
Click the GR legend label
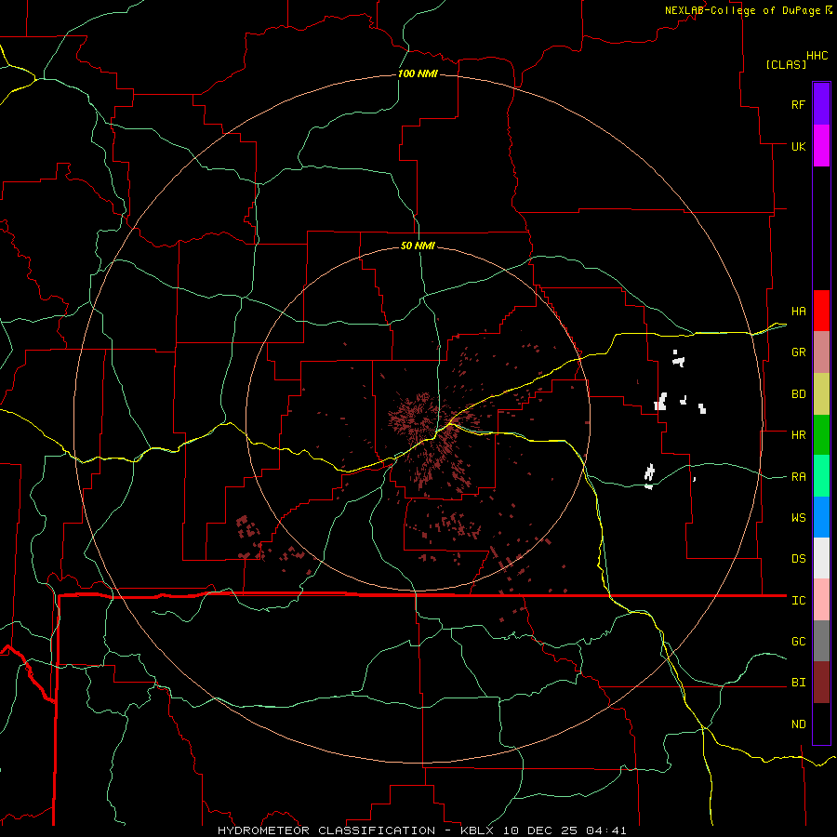(x=798, y=352)
